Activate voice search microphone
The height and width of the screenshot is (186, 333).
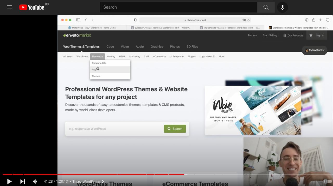[283, 7]
